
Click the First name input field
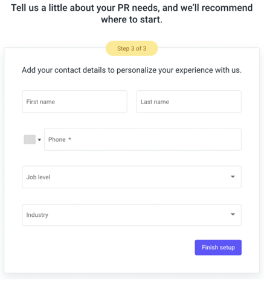click(x=74, y=102)
